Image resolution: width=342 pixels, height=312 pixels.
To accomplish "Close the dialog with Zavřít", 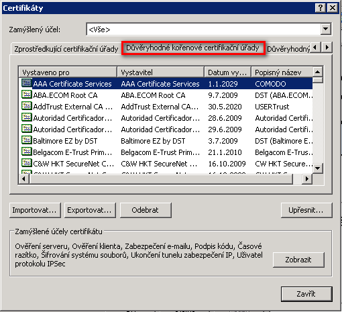I will click(306, 294).
